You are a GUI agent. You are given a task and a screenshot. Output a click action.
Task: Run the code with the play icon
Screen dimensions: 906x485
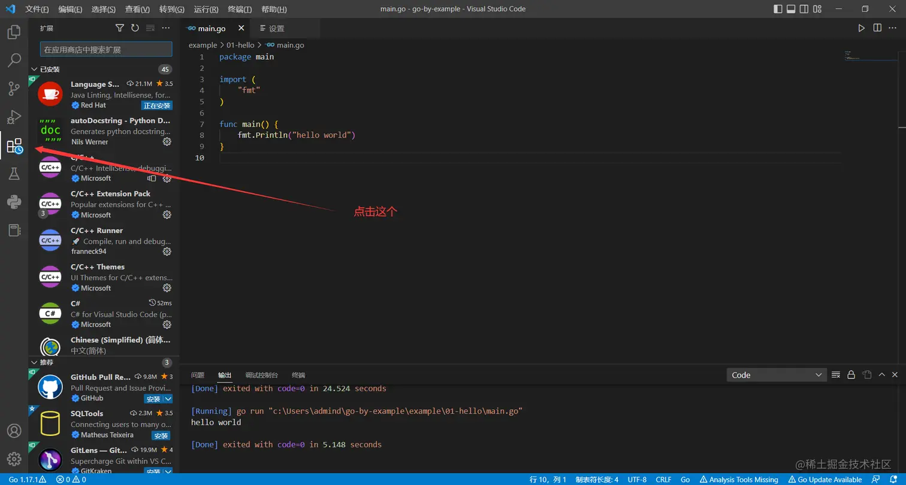pos(861,28)
